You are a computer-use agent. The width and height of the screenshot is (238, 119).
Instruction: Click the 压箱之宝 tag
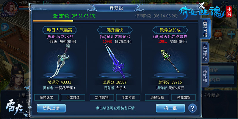(46, 98)
